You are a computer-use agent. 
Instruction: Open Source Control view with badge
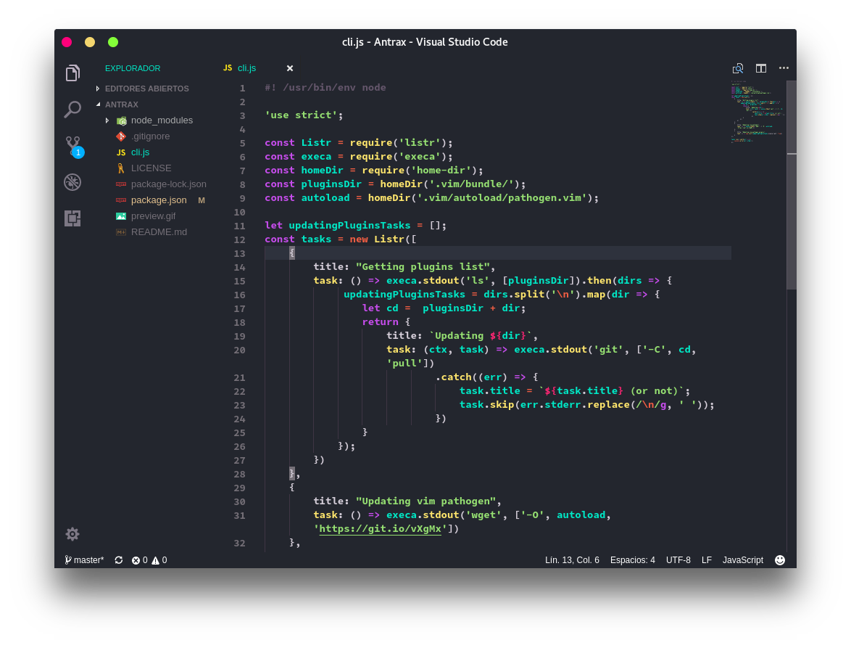[75, 147]
